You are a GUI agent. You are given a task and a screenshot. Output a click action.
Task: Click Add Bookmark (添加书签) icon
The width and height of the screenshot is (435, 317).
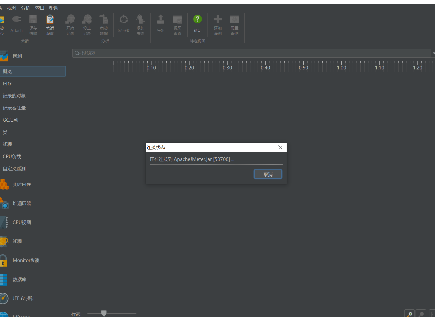(141, 19)
